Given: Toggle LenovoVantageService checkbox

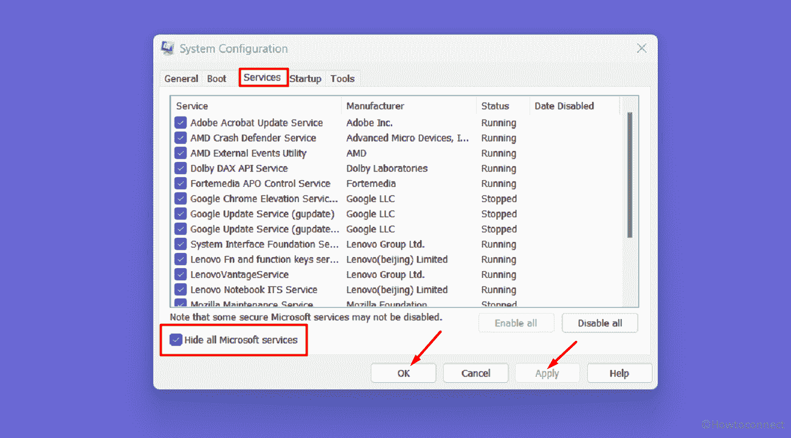Looking at the screenshot, I should [181, 274].
